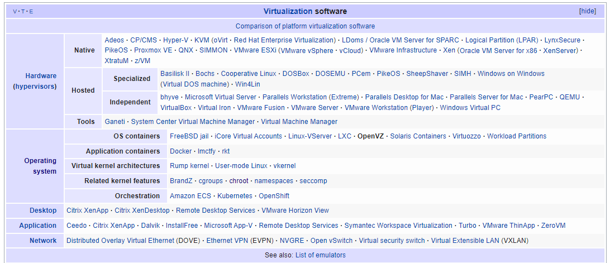Open the rkt link
Viewport: 610px width, 263px height.
[226, 151]
